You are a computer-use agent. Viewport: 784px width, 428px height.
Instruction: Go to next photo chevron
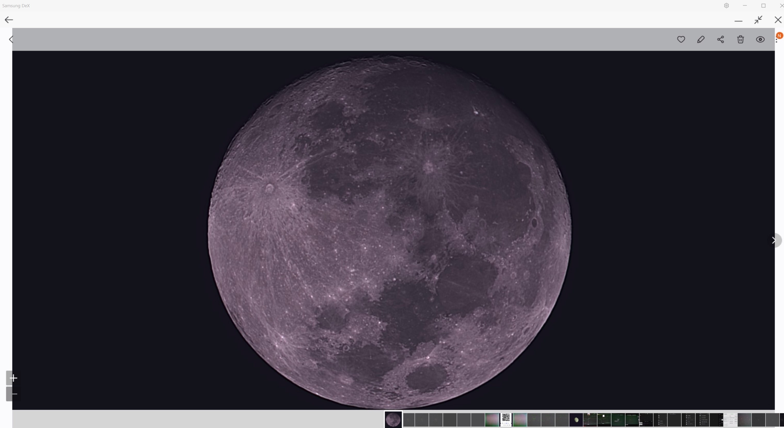point(774,241)
